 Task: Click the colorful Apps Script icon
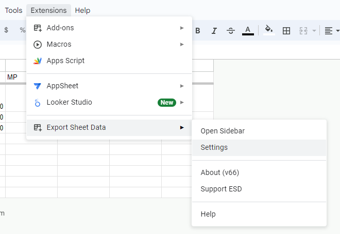click(x=38, y=61)
